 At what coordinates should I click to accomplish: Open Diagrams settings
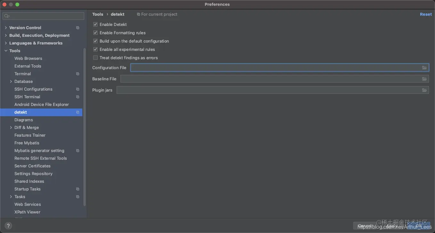(24, 120)
